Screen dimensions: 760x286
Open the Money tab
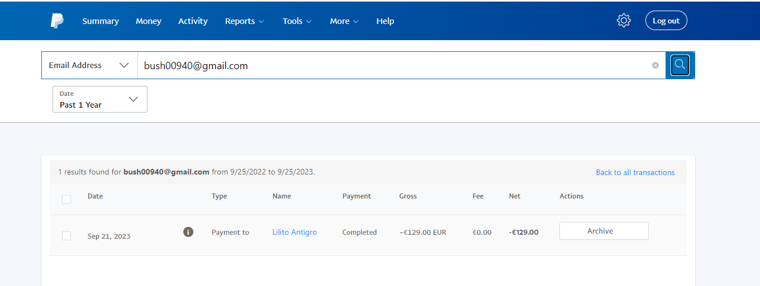tap(149, 21)
